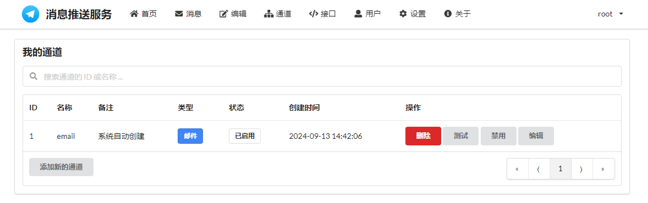Test the email channel with 测试
Screen dimensions: 648x203
click(x=461, y=136)
